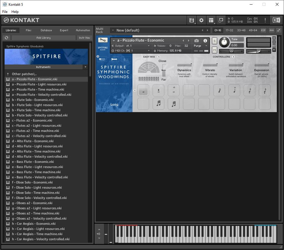Toggle the instrument AUX sends button
284x250 pixels.
(274, 46)
